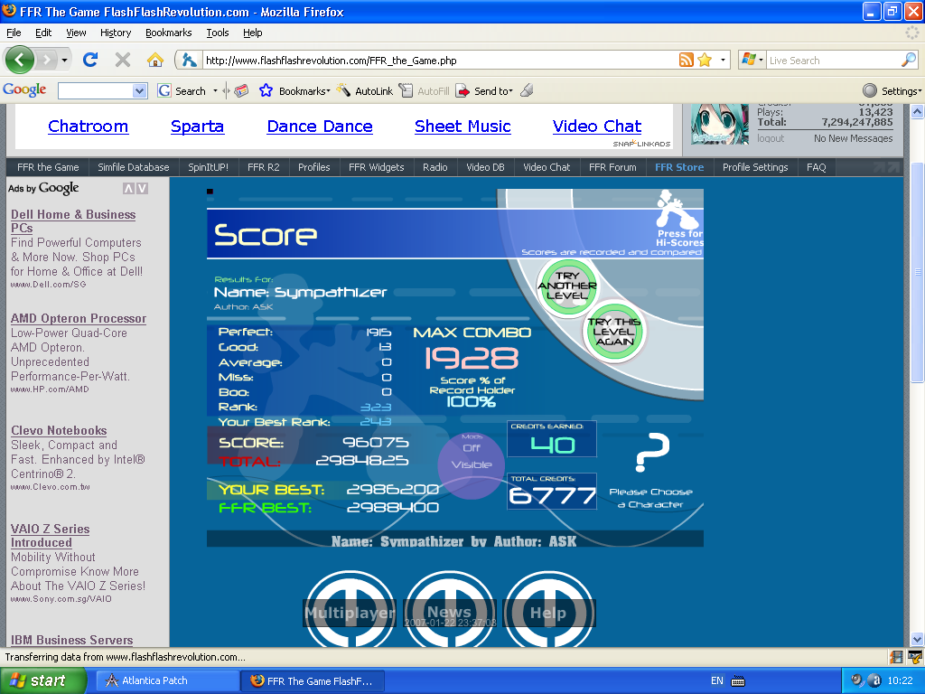The height and width of the screenshot is (694, 925).
Task: Bookmark this page with the star icon
Action: (x=705, y=61)
